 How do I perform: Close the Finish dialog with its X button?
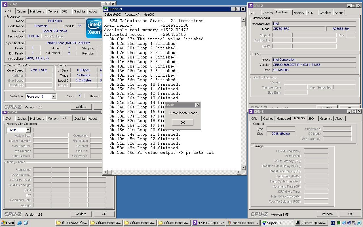coord(197,105)
